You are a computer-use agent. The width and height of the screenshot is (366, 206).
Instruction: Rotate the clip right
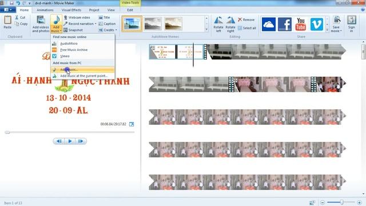pos(230,24)
